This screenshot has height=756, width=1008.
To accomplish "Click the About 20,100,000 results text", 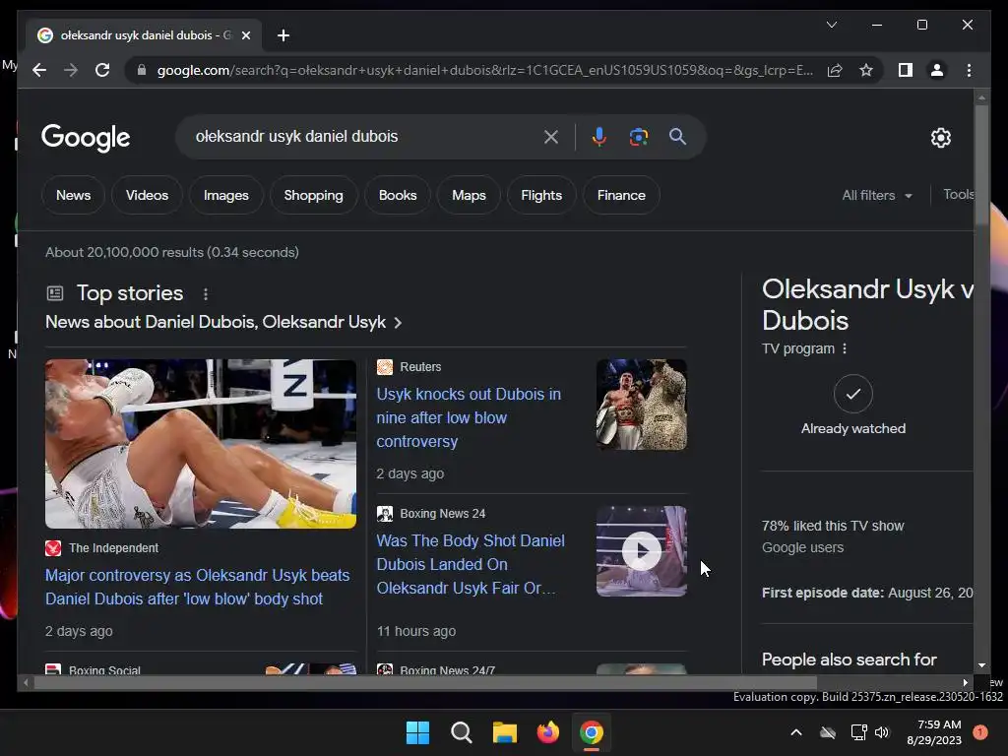I will pos(171,252).
